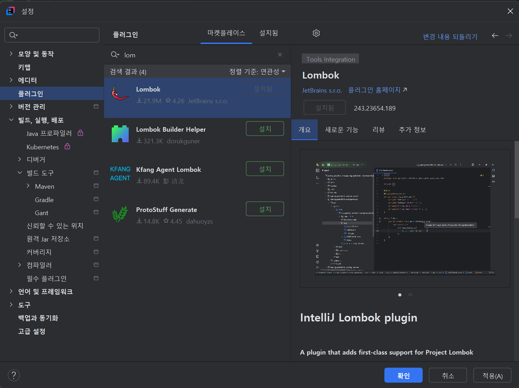Click 변경 내용 되돌리기 link
The height and width of the screenshot is (388, 519).
[x=450, y=37]
